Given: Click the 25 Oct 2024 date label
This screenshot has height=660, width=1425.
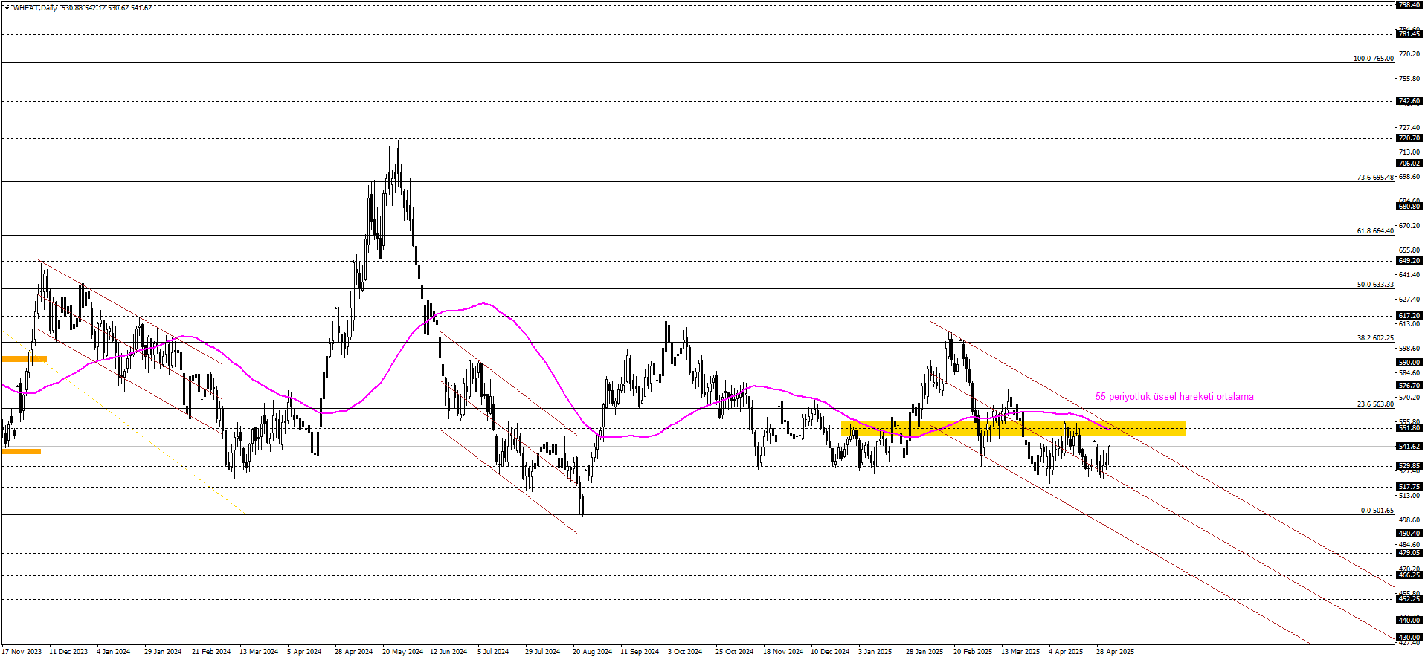Looking at the screenshot, I should [735, 652].
